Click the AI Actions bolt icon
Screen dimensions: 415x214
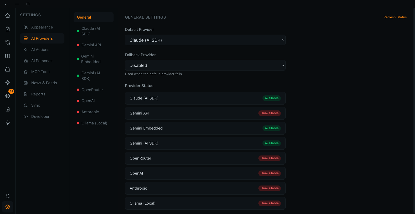[26, 50]
